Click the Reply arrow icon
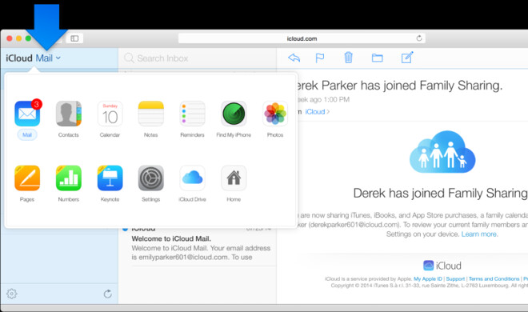This screenshot has height=312, width=528. 294,58
